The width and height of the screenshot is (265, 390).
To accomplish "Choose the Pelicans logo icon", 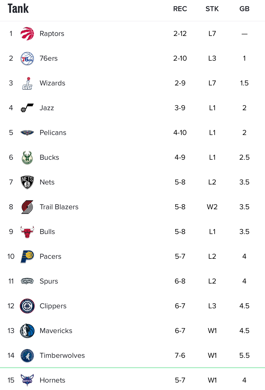I will point(27,133).
